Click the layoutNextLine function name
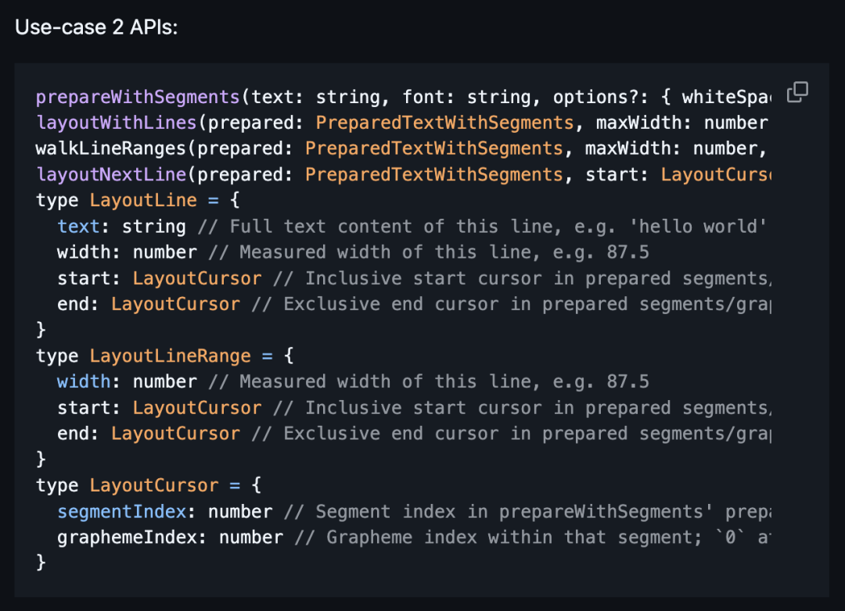This screenshot has width=845, height=611. tap(110, 175)
